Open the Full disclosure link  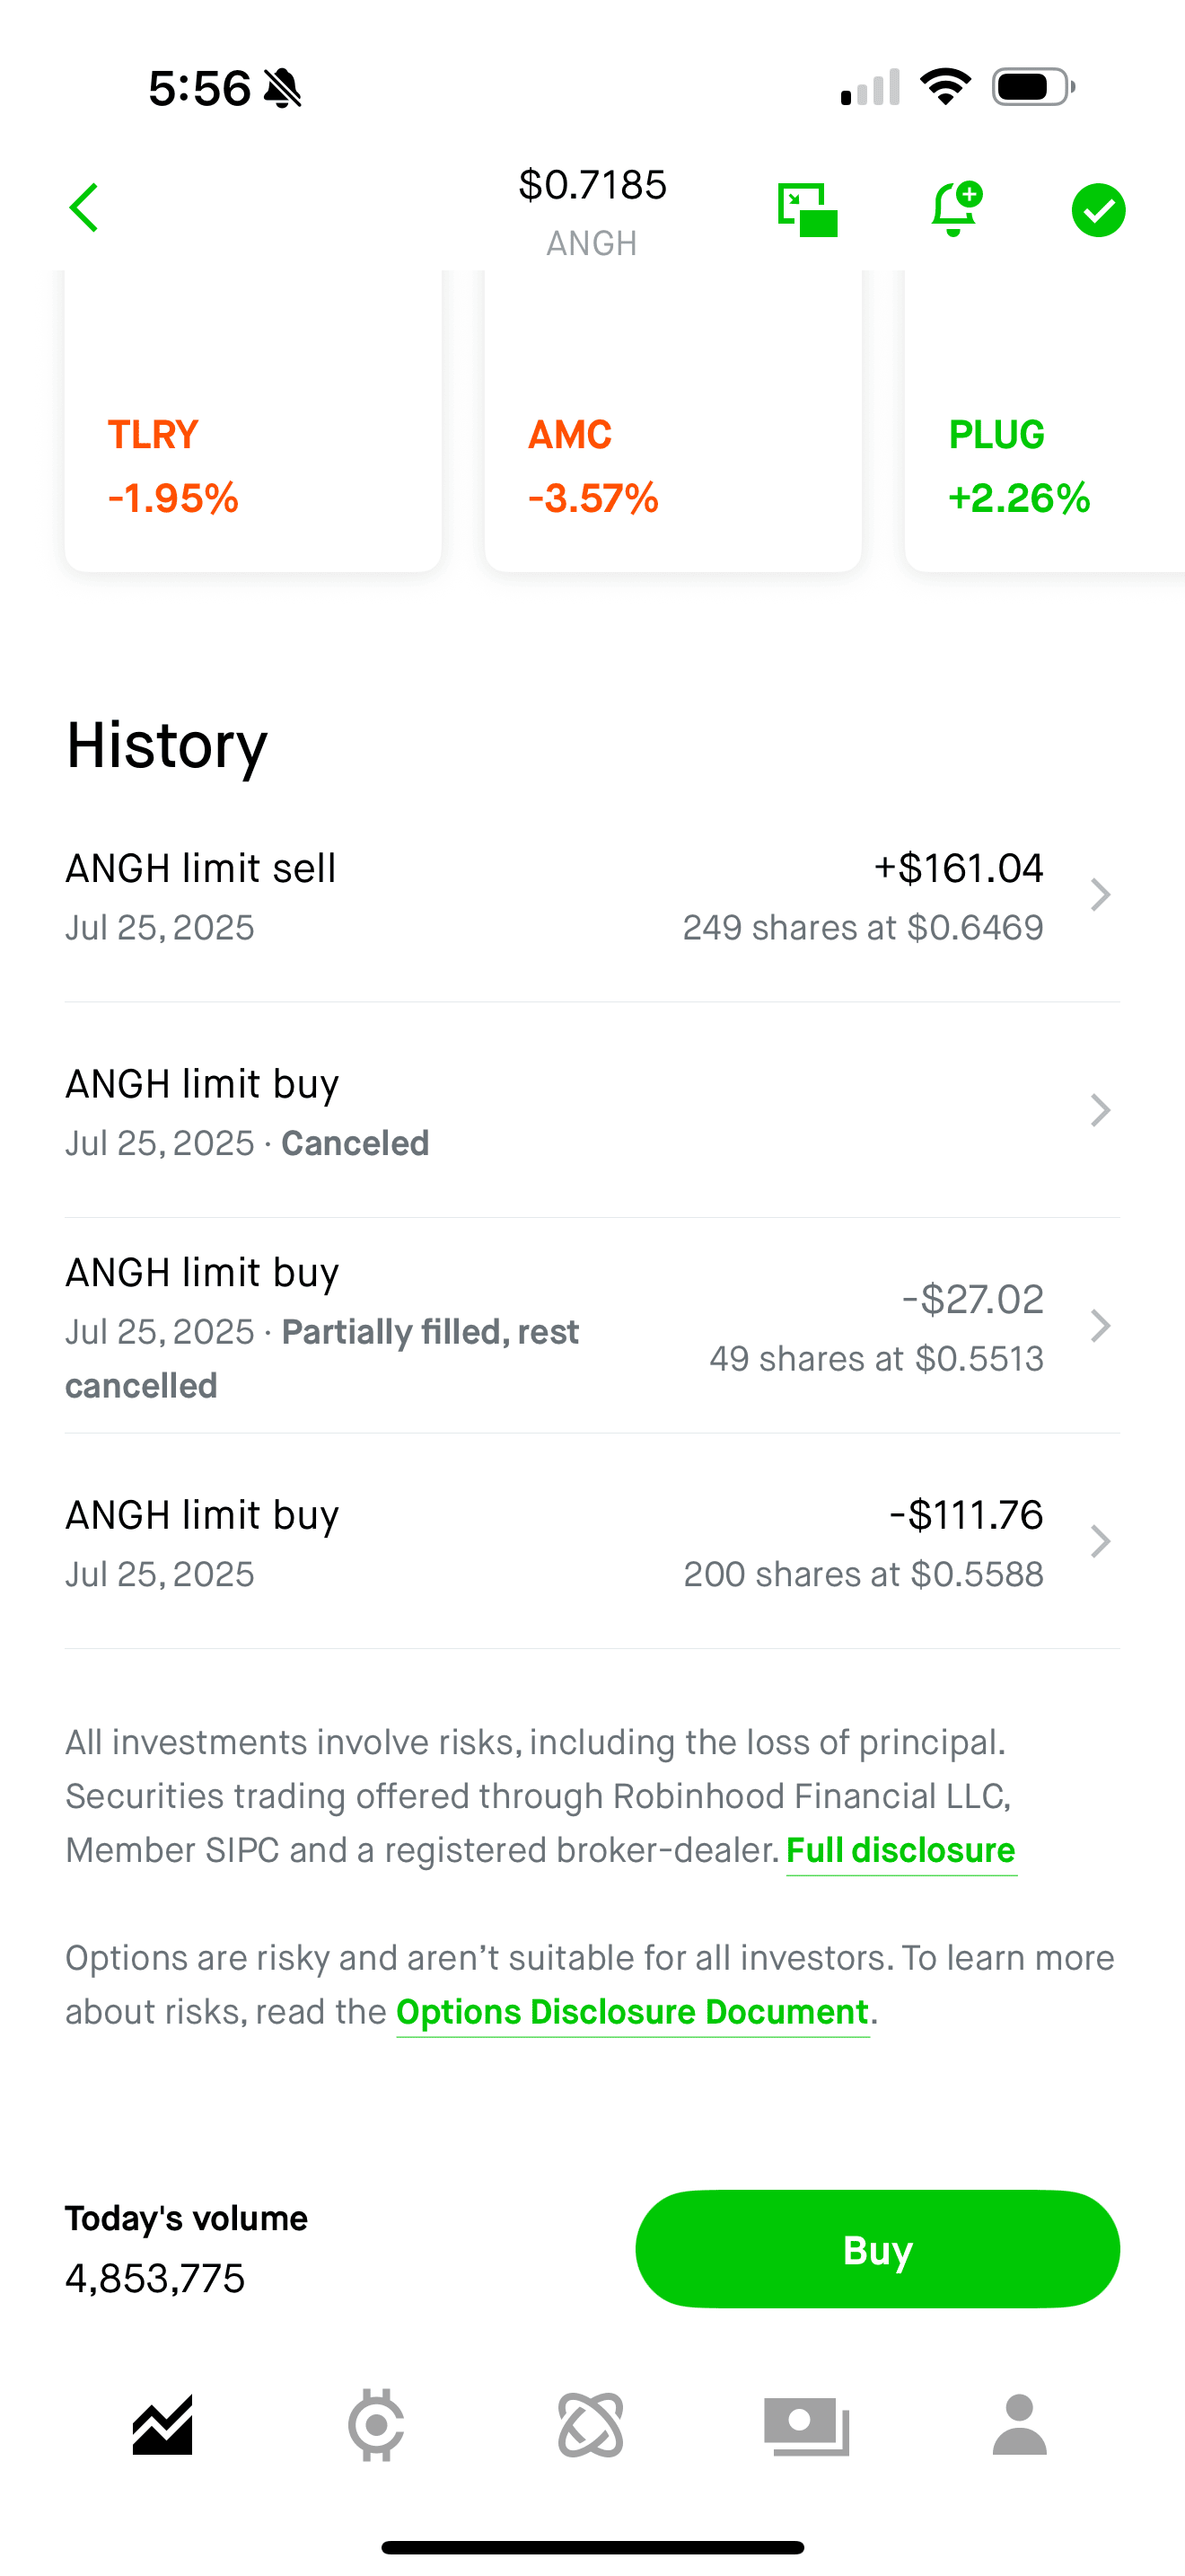900,1850
